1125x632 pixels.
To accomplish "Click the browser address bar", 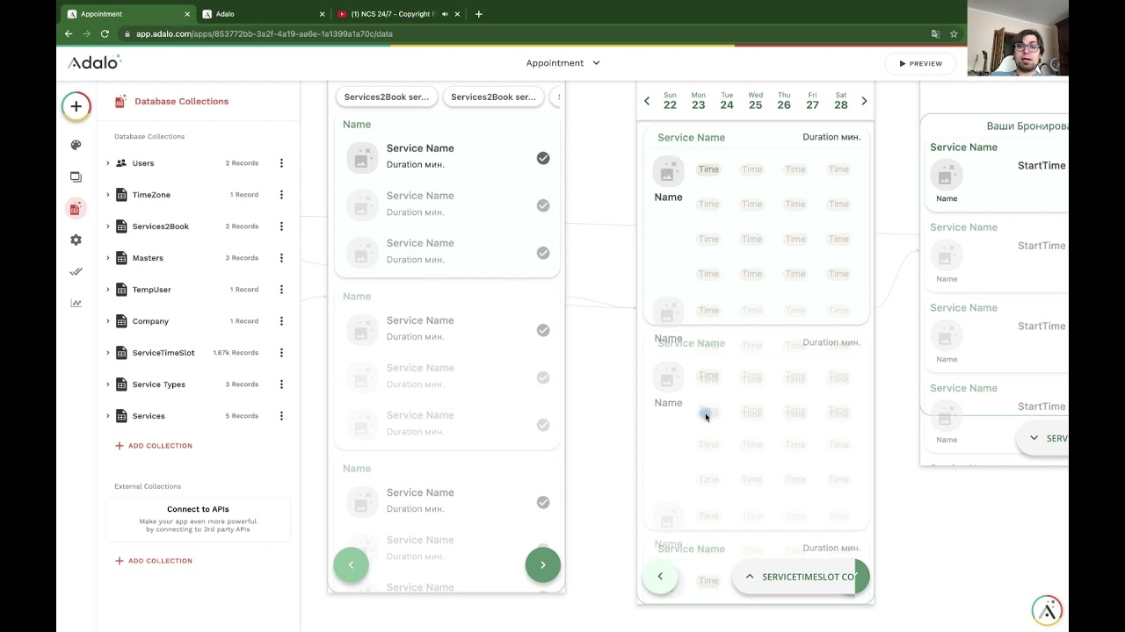I will [x=527, y=33].
